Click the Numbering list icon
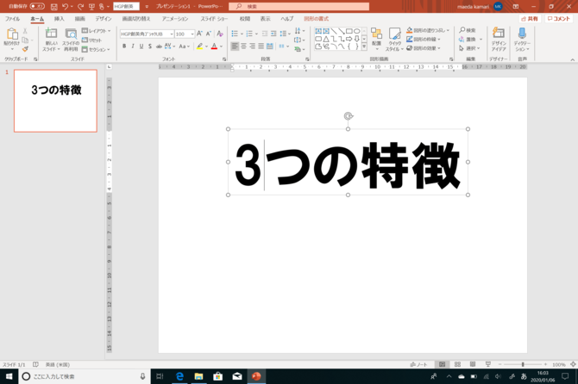The image size is (578, 384). click(249, 34)
